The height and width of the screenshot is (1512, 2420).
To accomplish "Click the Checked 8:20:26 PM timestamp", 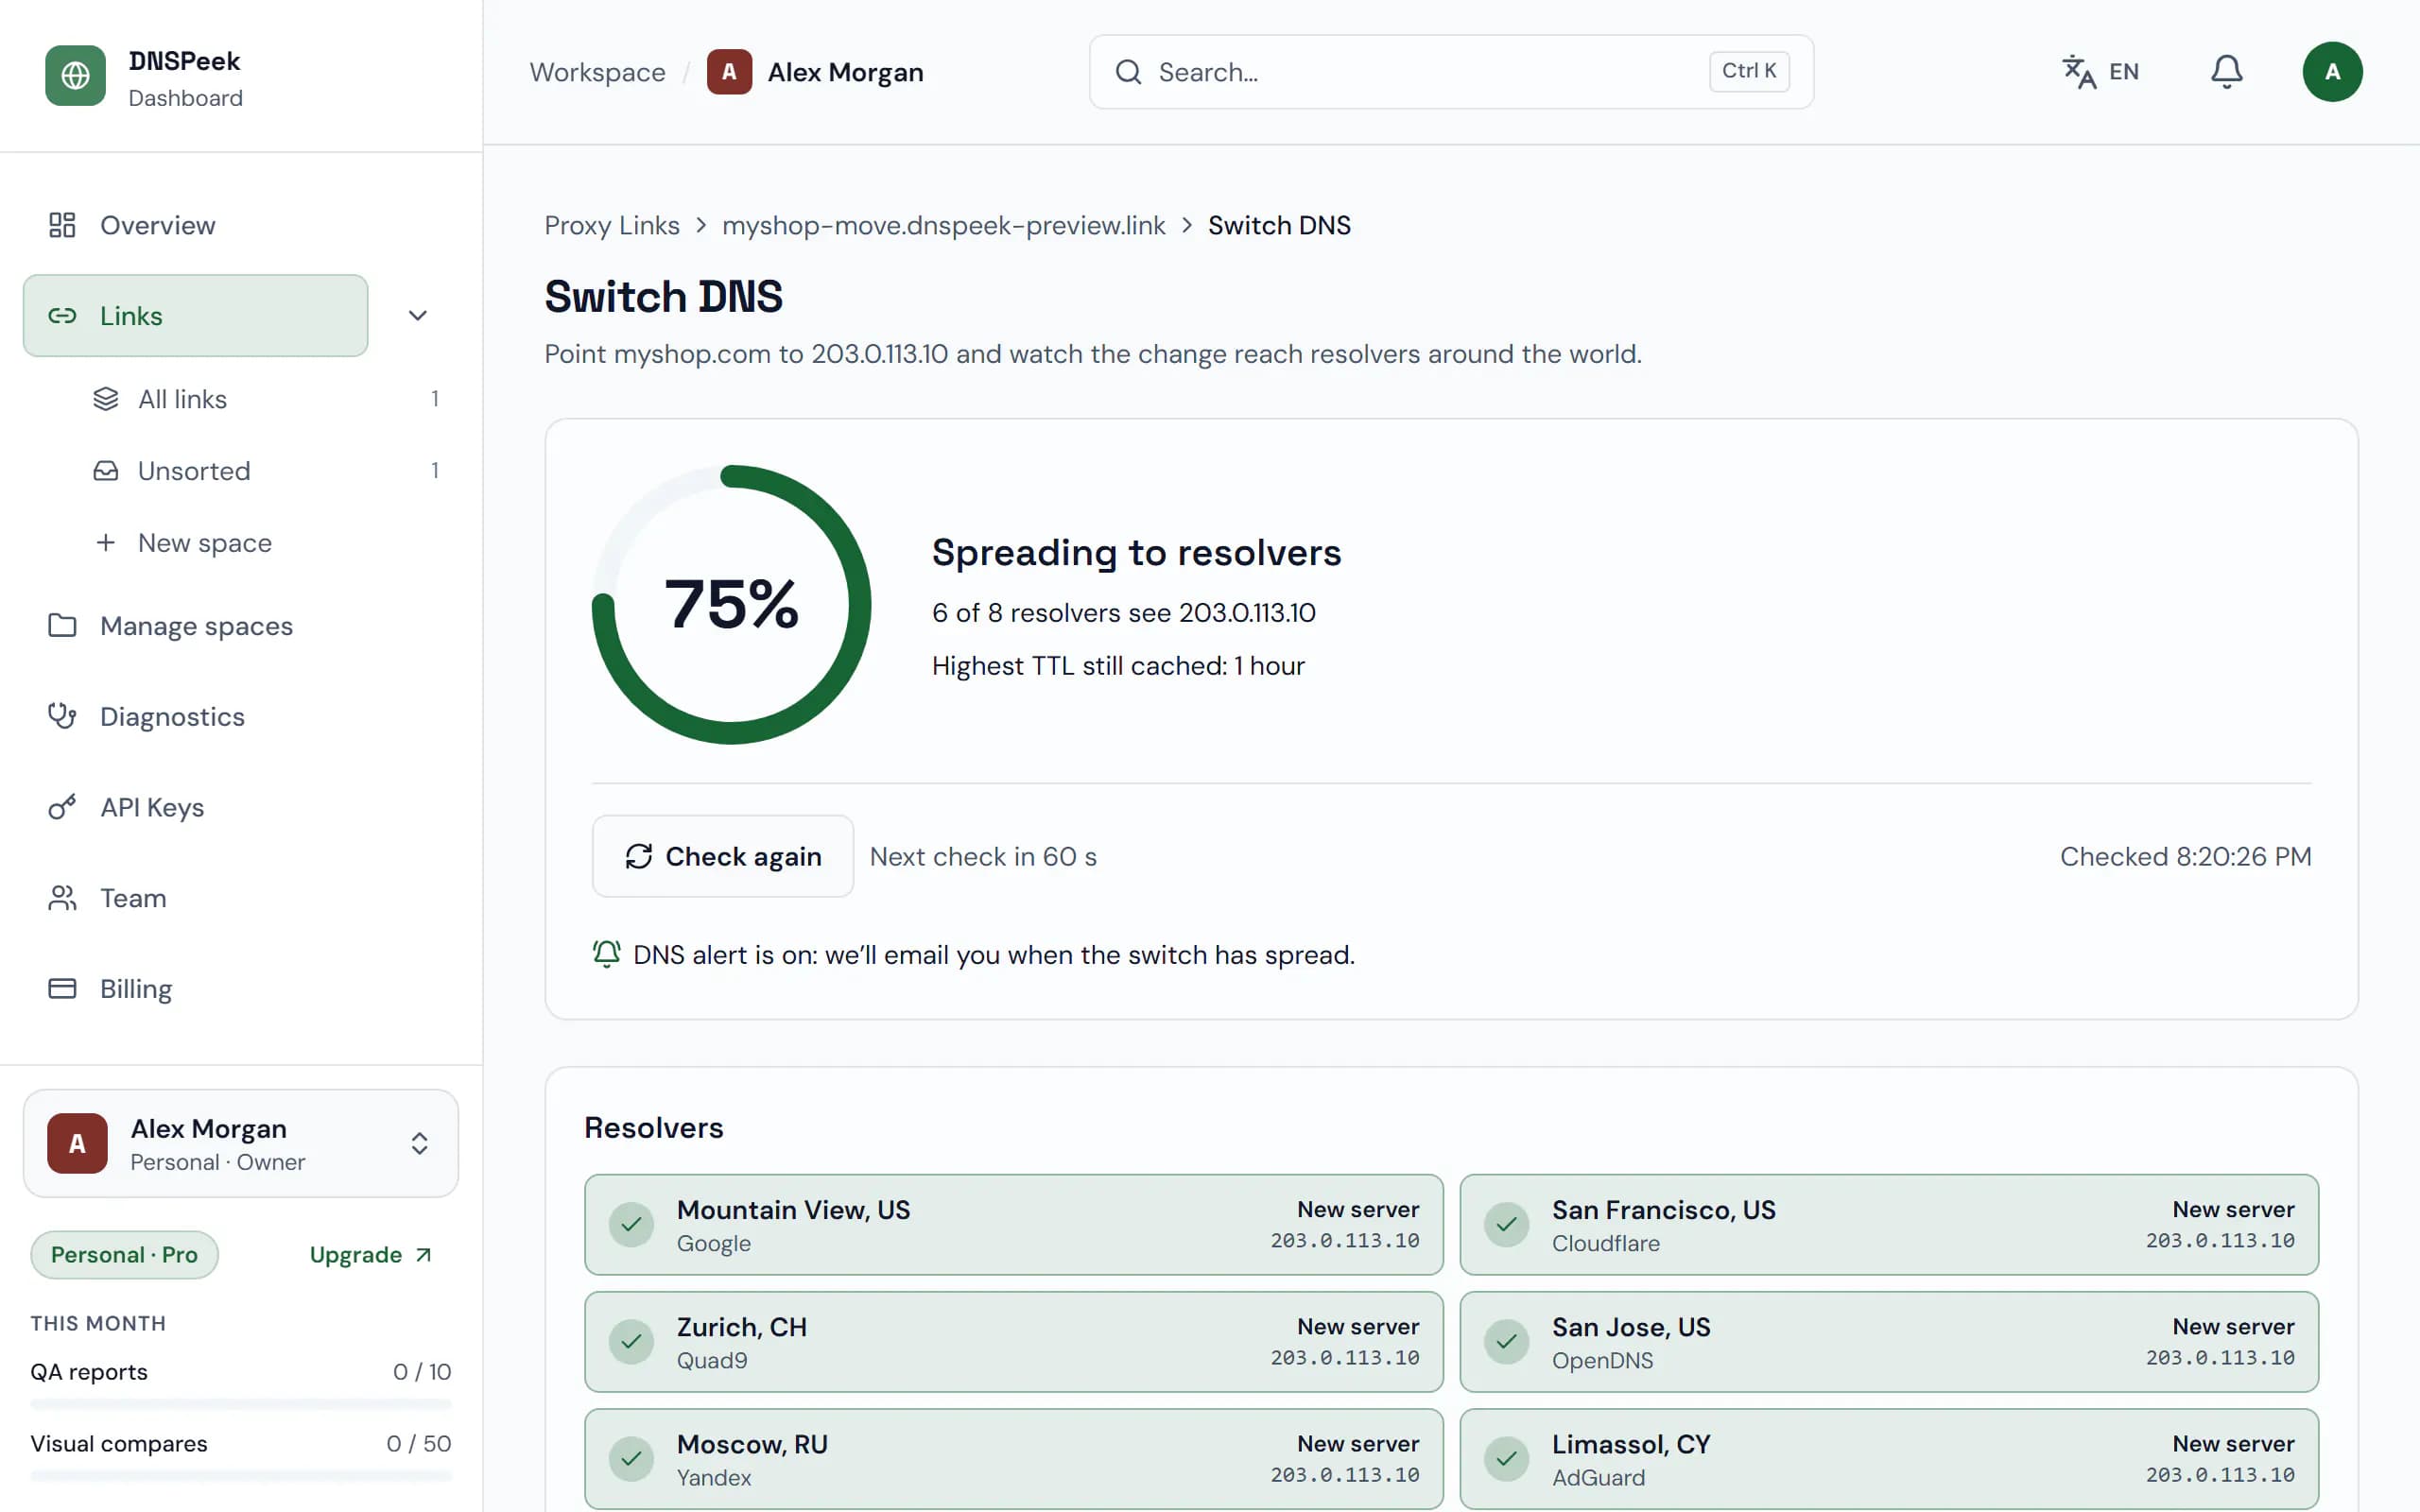I will 2185,856.
